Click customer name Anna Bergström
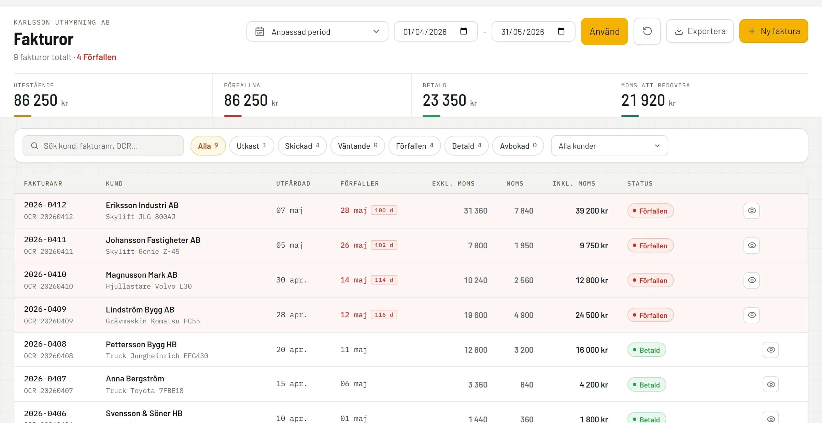822x423 pixels. 135,379
